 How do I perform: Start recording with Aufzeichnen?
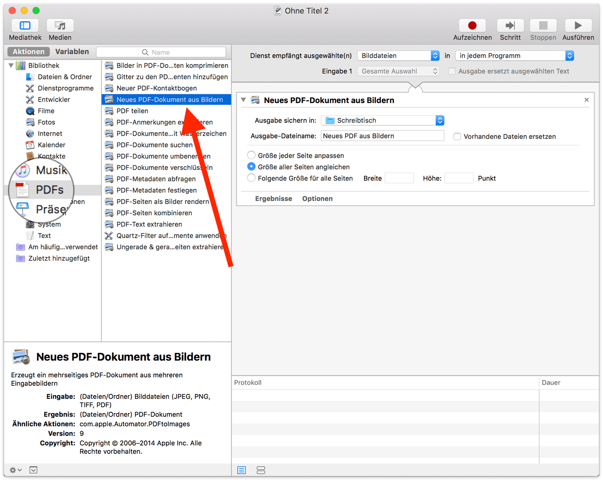472,26
